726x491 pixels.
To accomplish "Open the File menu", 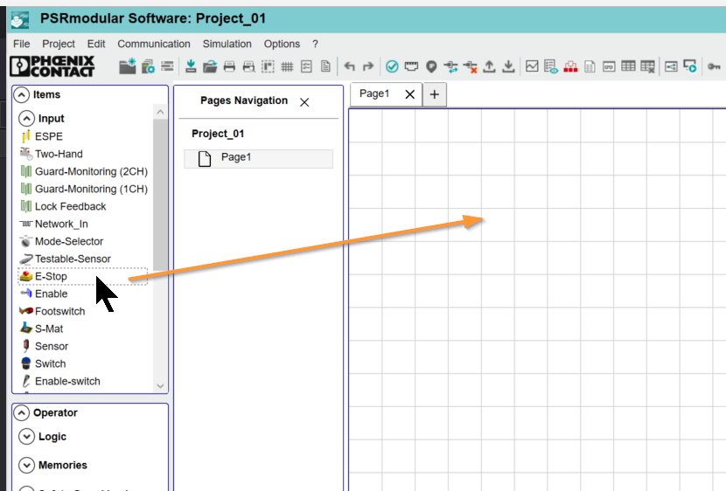I will [21, 44].
